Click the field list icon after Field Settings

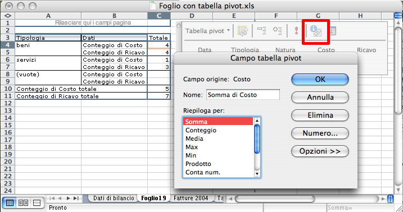[x=333, y=31]
